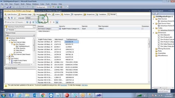
Task: Click the '<Select dimension>' filter cell
Action: pyautogui.click(x=48, y=31)
